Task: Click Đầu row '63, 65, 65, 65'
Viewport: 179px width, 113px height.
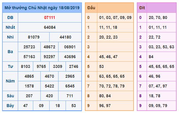Action: [112, 76]
